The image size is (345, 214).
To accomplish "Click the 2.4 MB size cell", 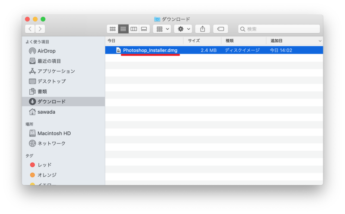I will coord(209,50).
